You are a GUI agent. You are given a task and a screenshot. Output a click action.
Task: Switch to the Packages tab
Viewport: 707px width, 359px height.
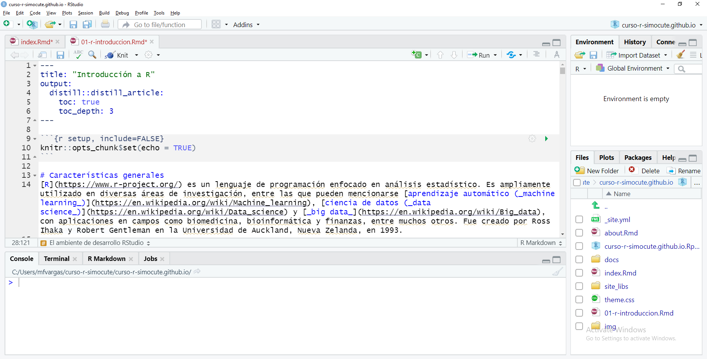638,158
